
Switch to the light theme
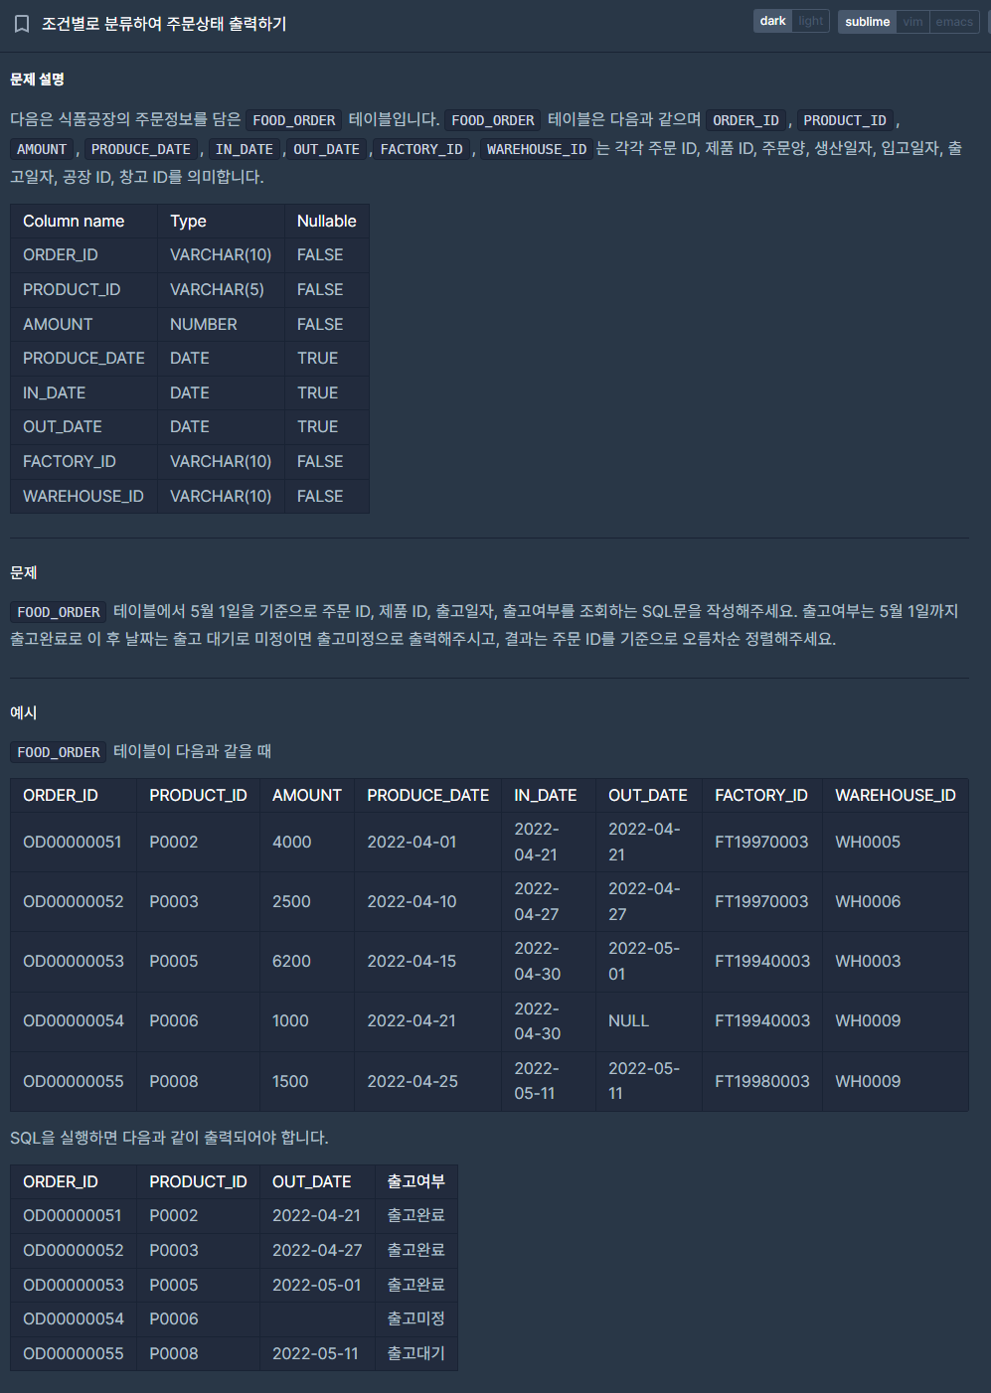click(811, 21)
